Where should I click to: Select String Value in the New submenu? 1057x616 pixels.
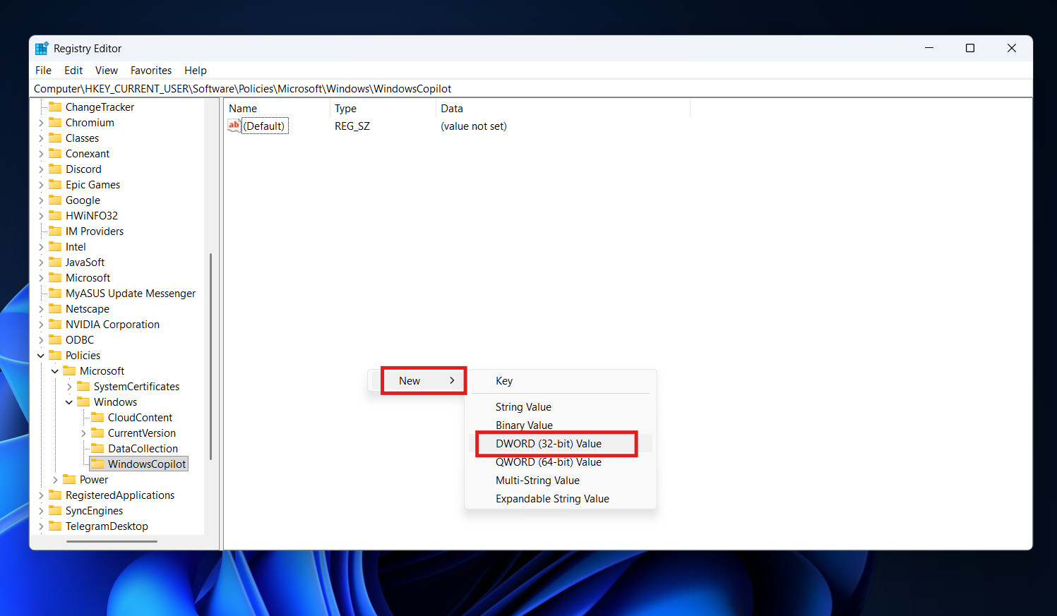coord(523,407)
